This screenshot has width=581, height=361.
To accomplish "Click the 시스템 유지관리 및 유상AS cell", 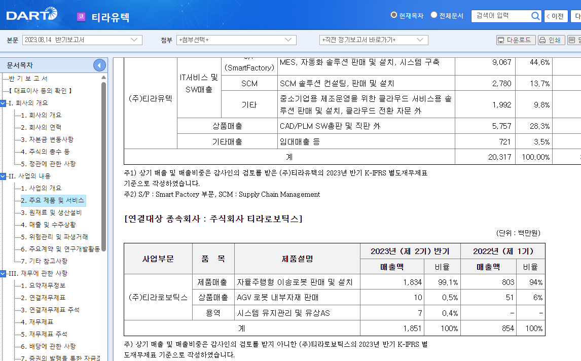I will [297, 313].
